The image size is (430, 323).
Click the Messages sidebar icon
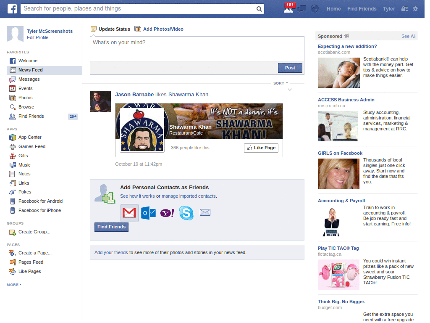(x=13, y=79)
